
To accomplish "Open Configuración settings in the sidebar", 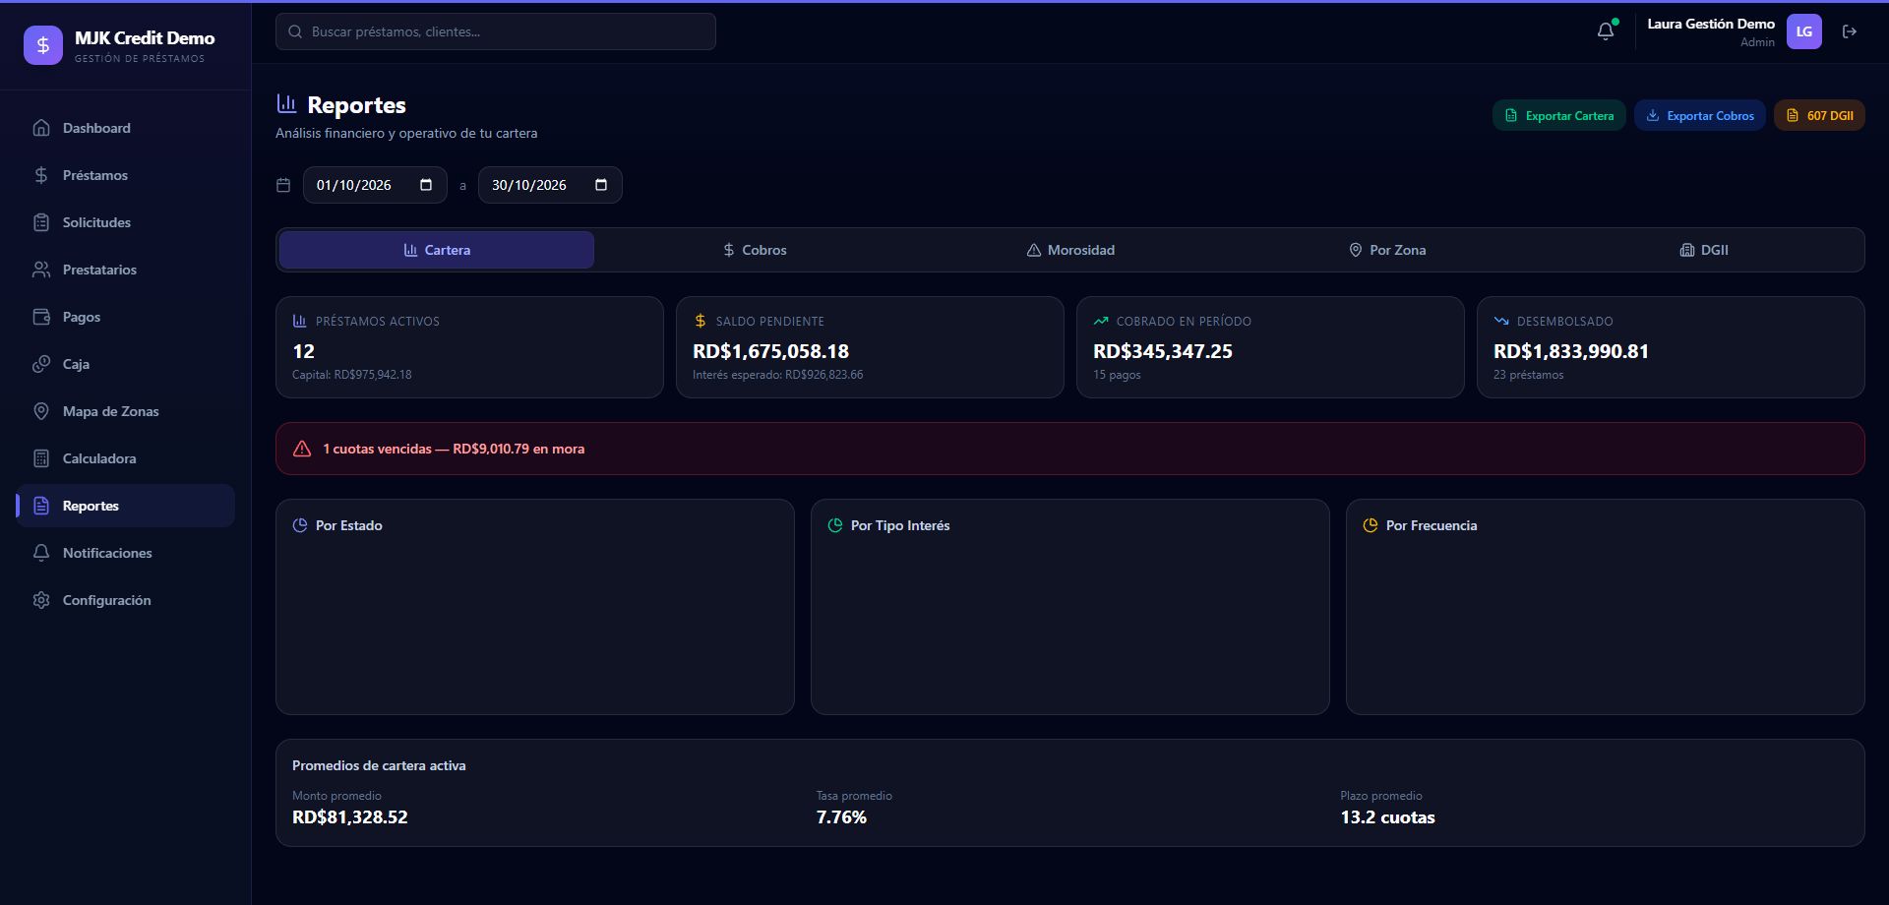I will (x=126, y=600).
